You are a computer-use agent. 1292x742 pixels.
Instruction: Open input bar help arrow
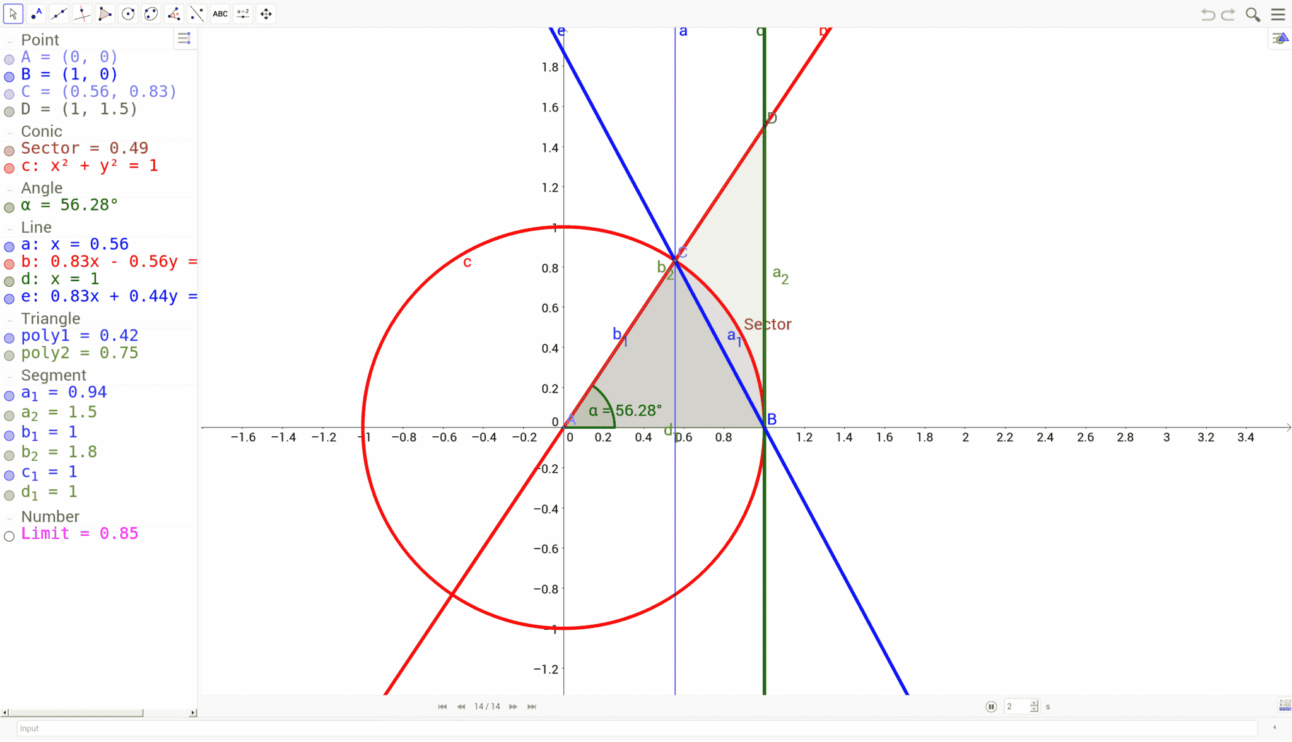pos(1274,728)
